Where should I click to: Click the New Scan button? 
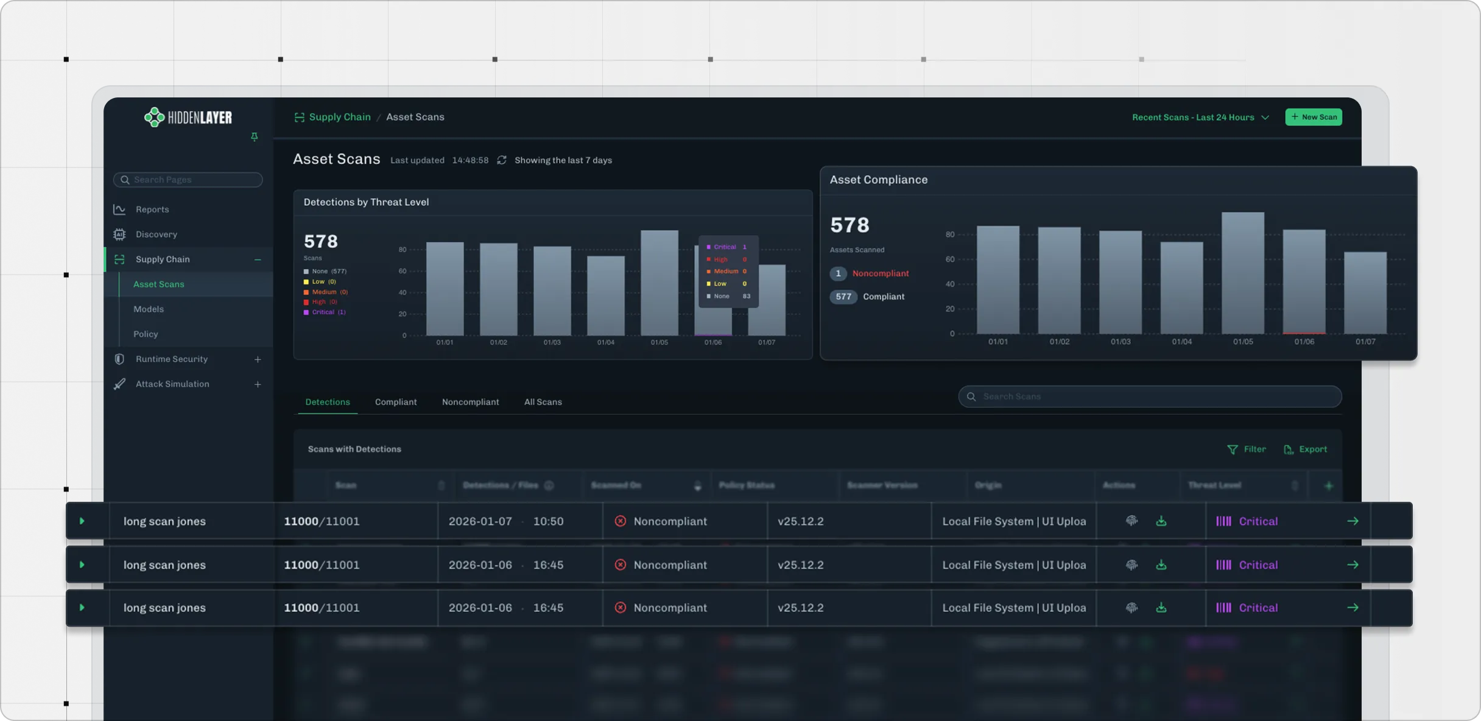click(x=1313, y=117)
